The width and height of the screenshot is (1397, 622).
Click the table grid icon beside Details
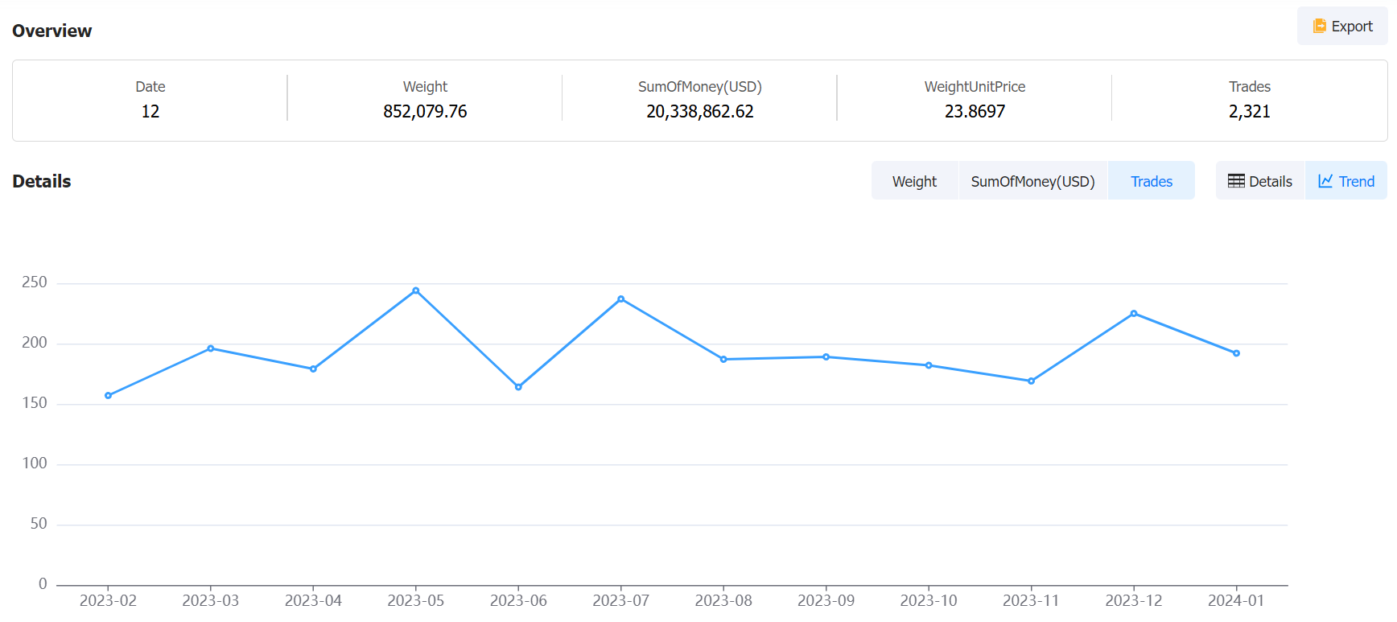1236,181
